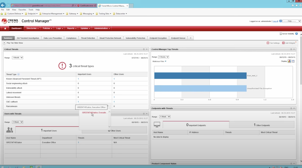Click the address bar refresh icon
Image resolution: width=302 pixels, height=168 pixels.
95,6
